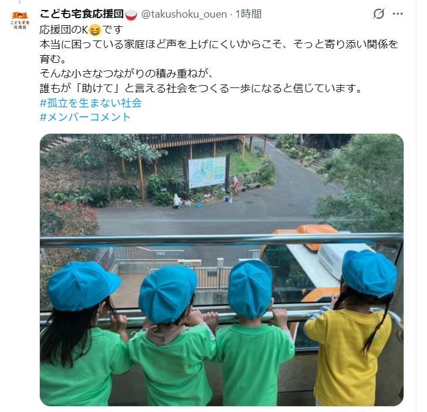
Task: Open the こども宅食応援団 profile avatar
Action: 20,21
